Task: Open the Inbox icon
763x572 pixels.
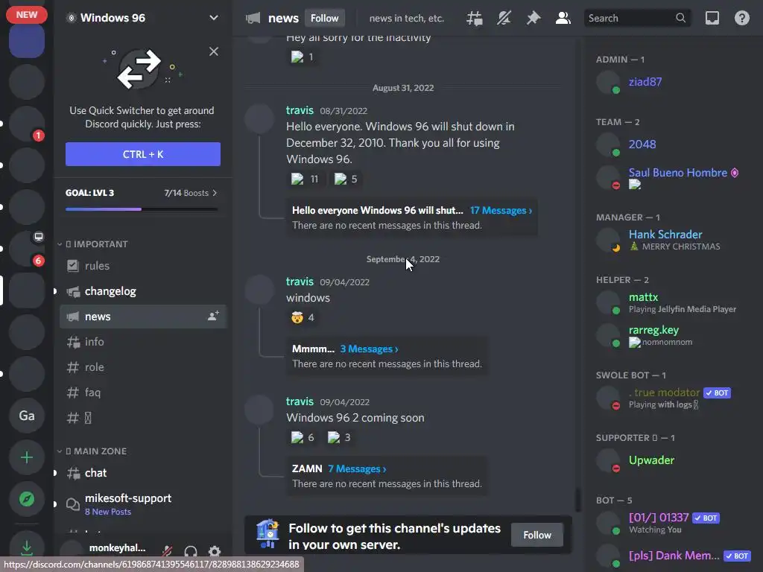Action: point(712,19)
